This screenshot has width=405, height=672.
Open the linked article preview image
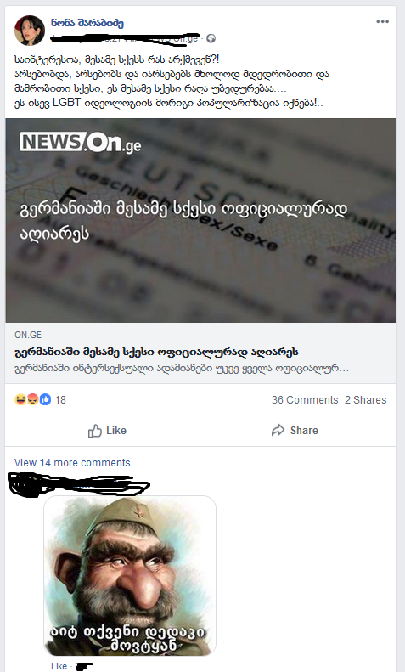200,220
